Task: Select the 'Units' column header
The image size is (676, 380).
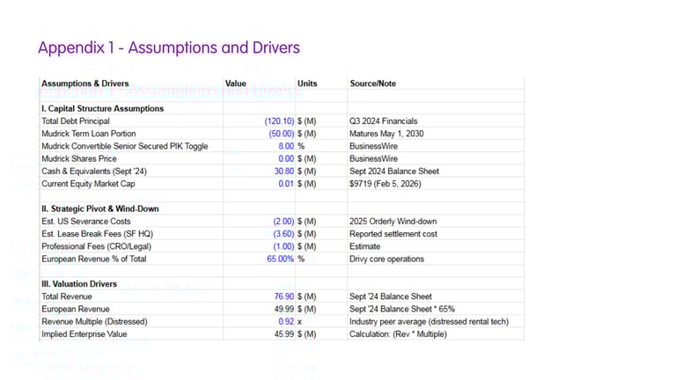Action: click(307, 84)
